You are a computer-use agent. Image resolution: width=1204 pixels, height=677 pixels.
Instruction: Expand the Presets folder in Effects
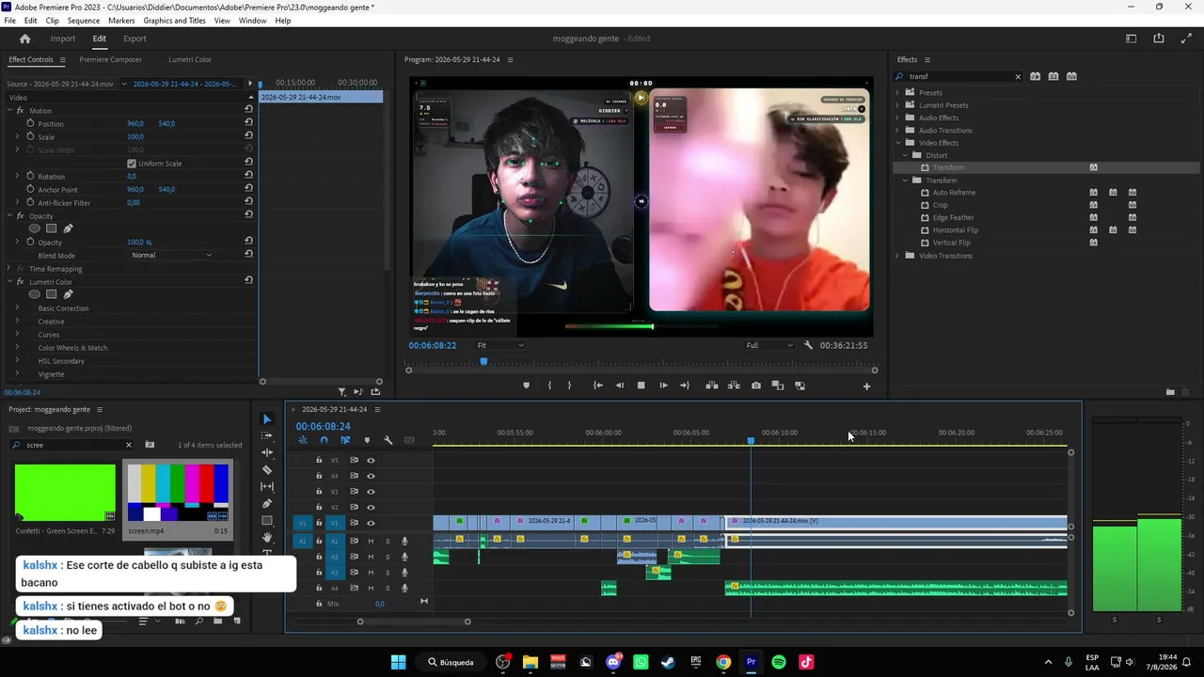click(x=897, y=92)
